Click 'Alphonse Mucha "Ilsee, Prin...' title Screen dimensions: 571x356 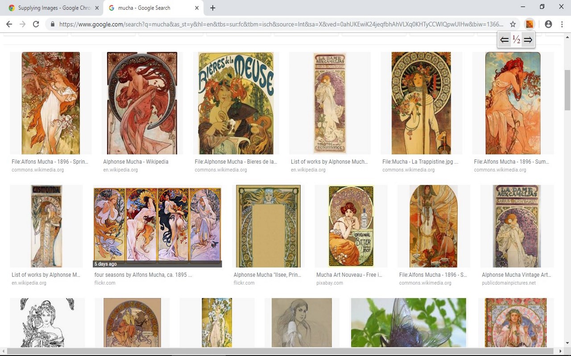pos(267,275)
